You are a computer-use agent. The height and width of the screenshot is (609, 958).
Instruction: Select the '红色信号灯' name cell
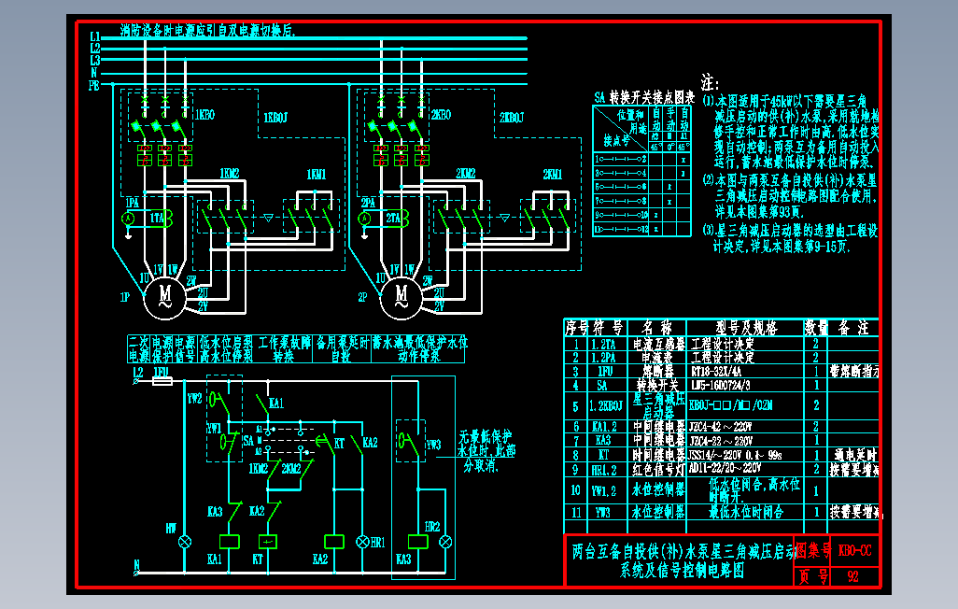pyautogui.click(x=658, y=469)
